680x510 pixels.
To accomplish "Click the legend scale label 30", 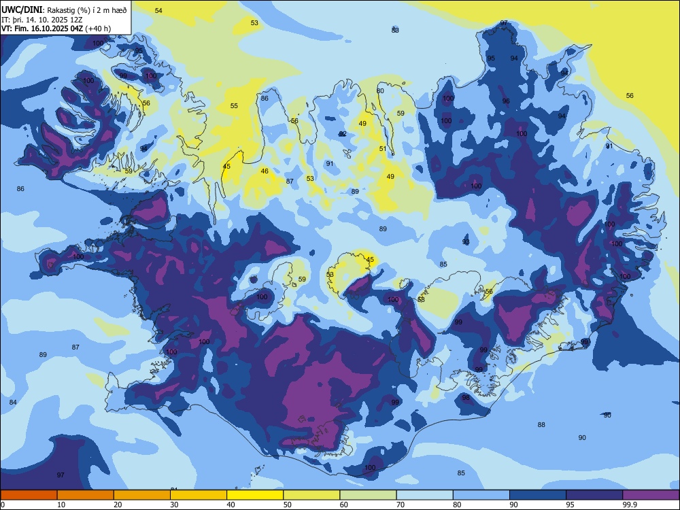I will point(174,505).
